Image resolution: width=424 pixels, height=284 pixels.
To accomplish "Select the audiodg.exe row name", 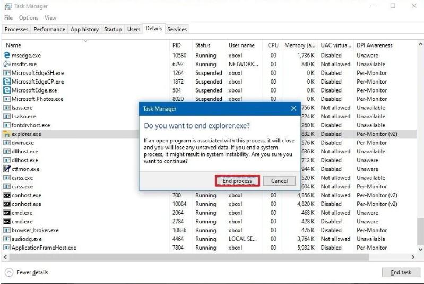I will (x=27, y=239).
